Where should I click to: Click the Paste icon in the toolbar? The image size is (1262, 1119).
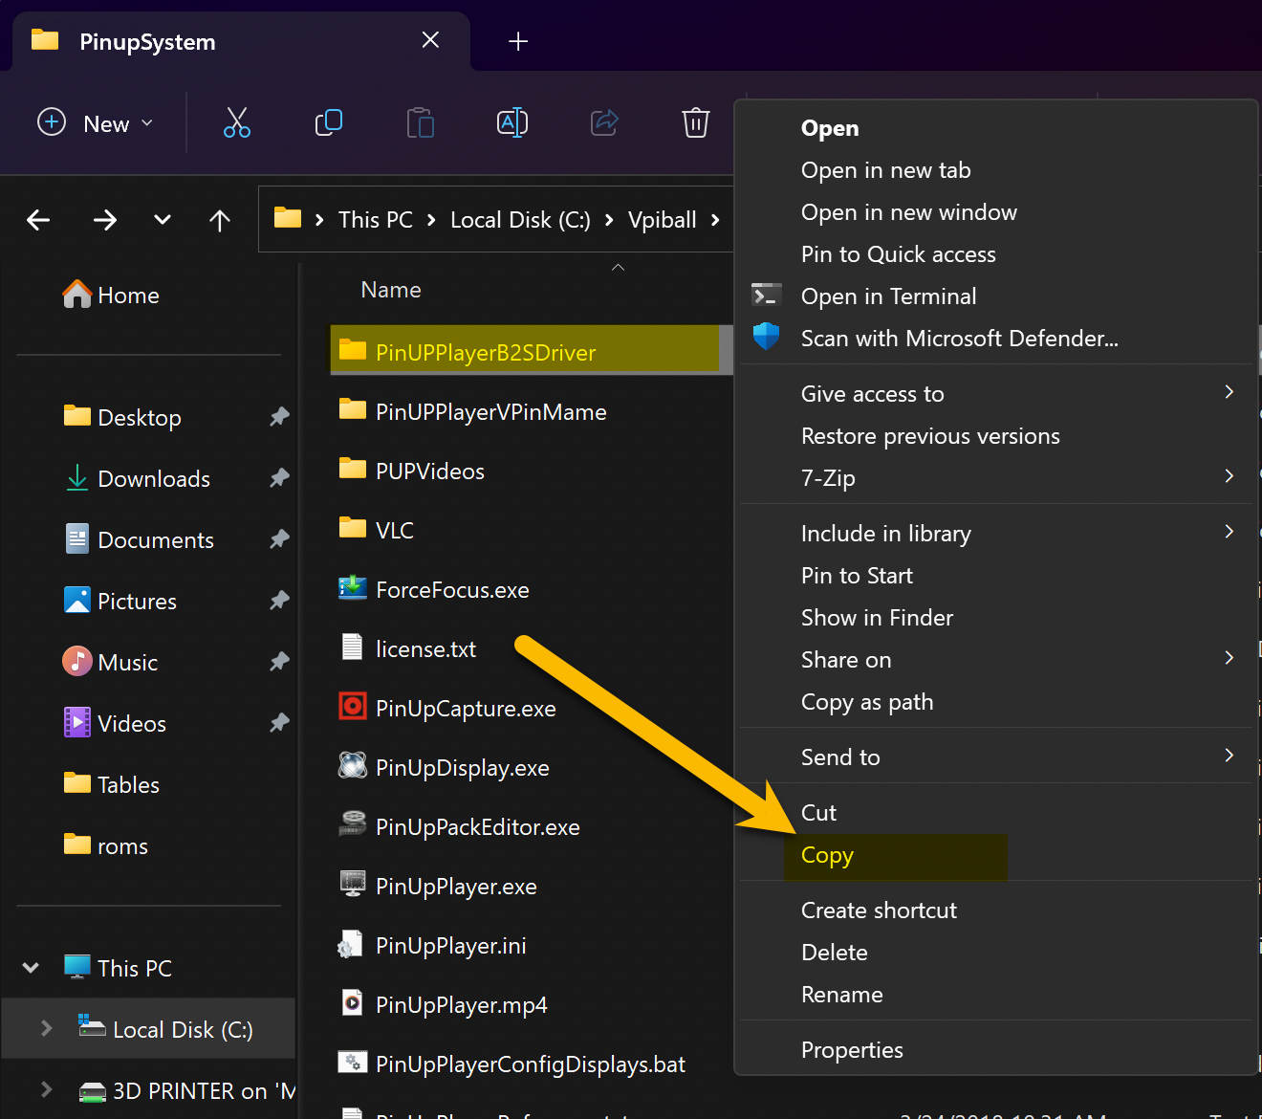[x=420, y=122]
